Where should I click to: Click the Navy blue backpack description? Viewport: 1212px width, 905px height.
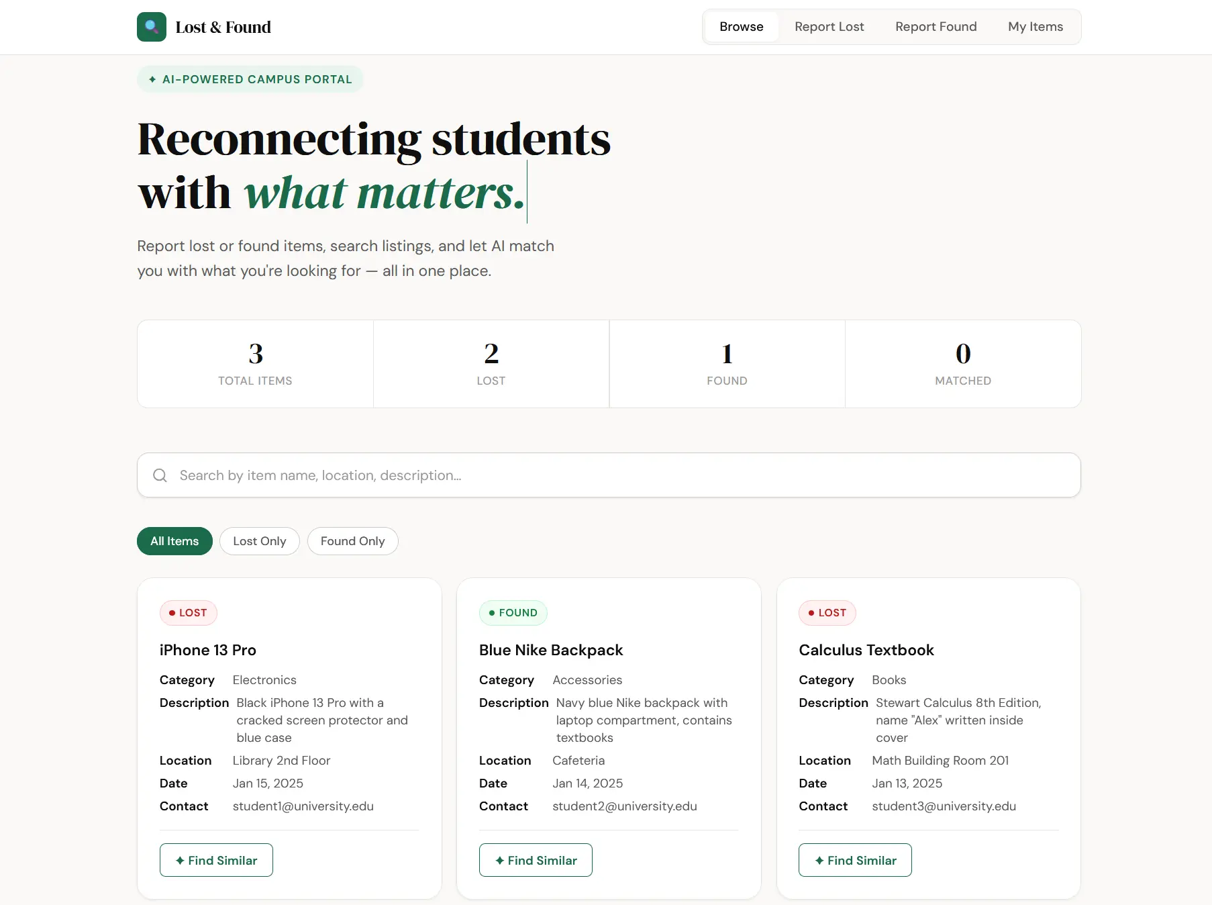click(x=644, y=720)
